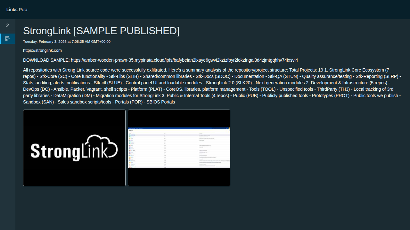Click the 'DOWNLOAD SAMPLE:' label
This screenshot has width=410, height=230.
pyautogui.click(x=46, y=60)
